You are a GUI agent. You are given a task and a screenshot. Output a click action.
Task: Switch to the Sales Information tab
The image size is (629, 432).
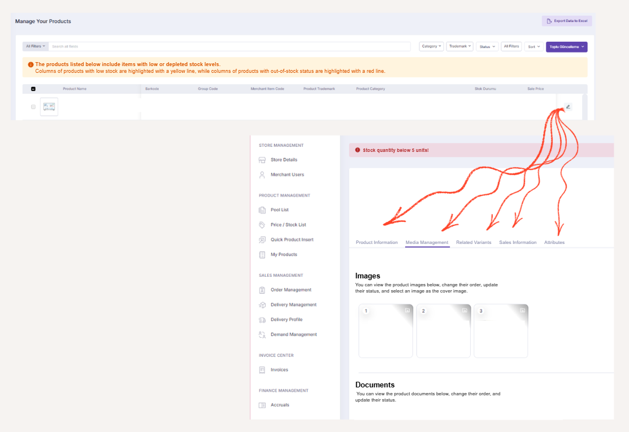518,242
